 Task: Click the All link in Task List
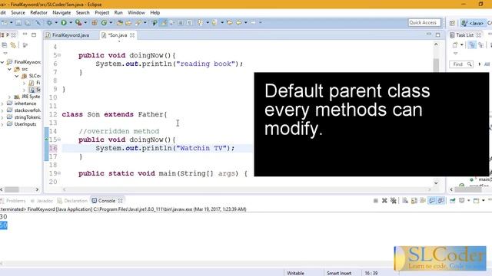[x=487, y=64]
